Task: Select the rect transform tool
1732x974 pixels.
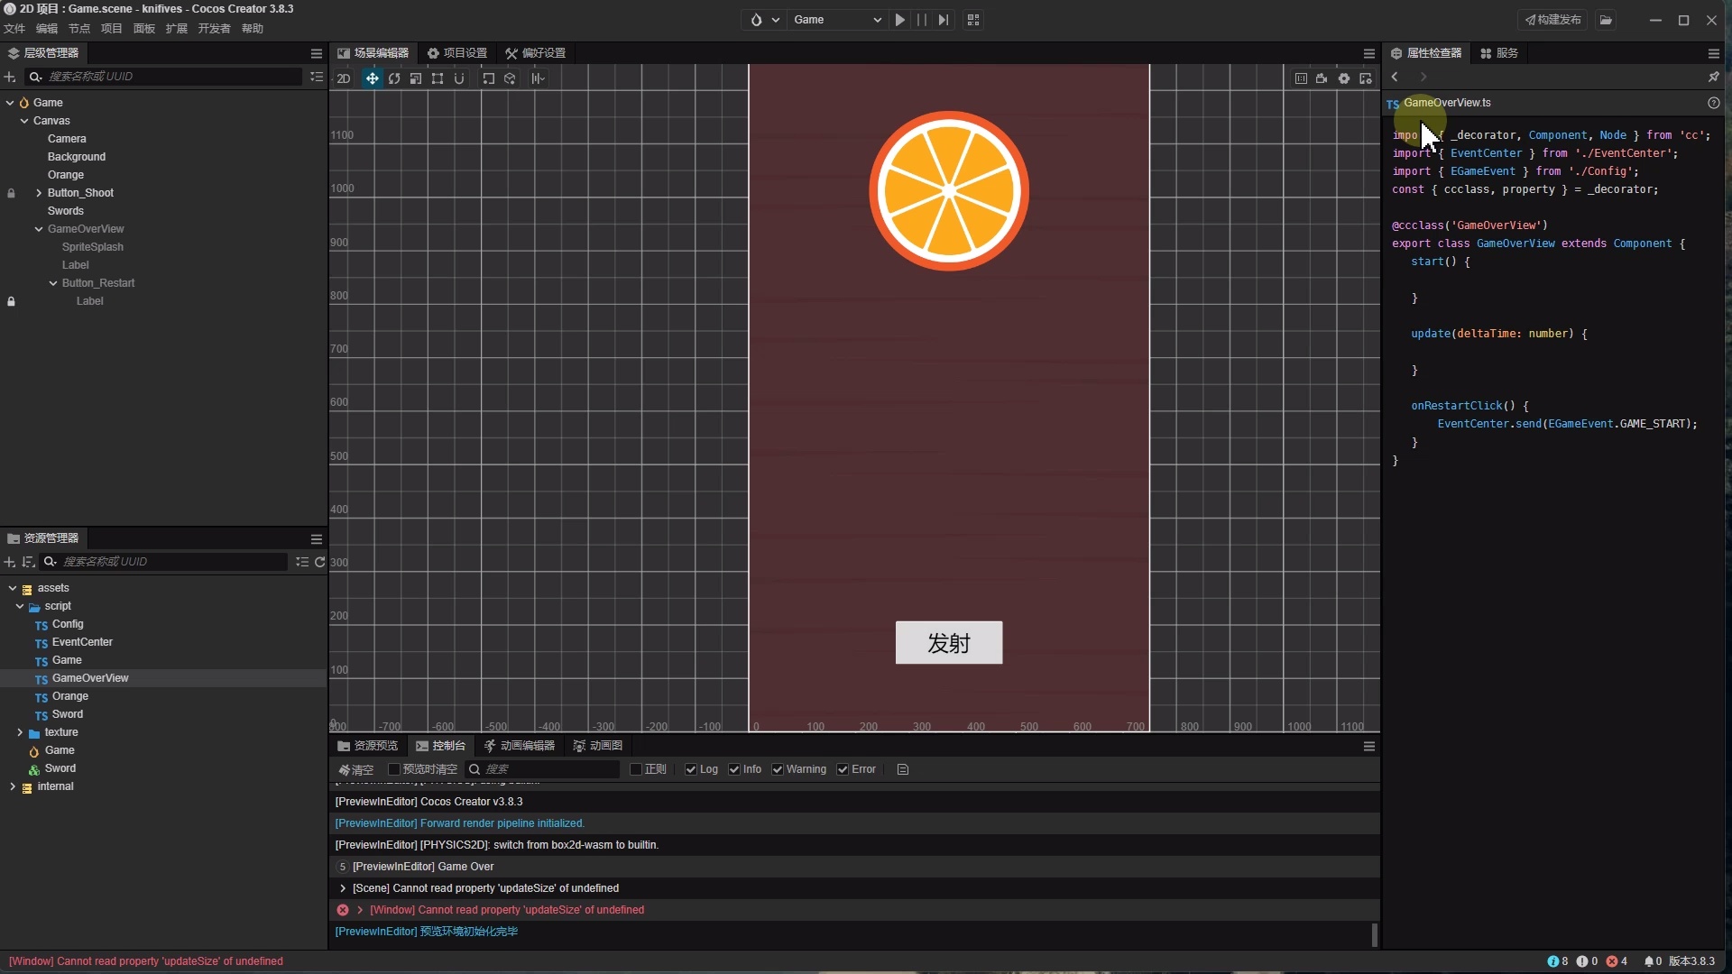Action: [x=438, y=78]
